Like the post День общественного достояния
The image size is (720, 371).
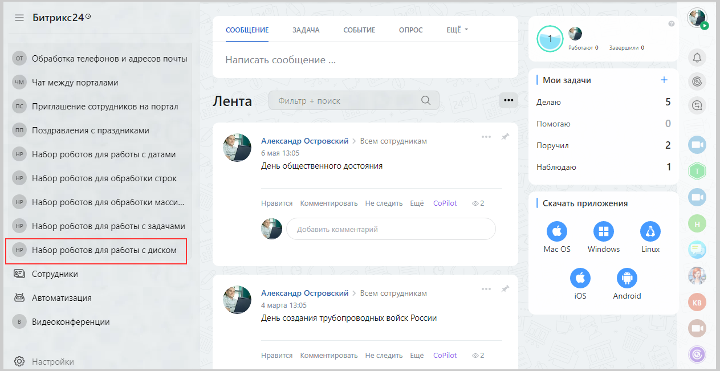tap(276, 203)
